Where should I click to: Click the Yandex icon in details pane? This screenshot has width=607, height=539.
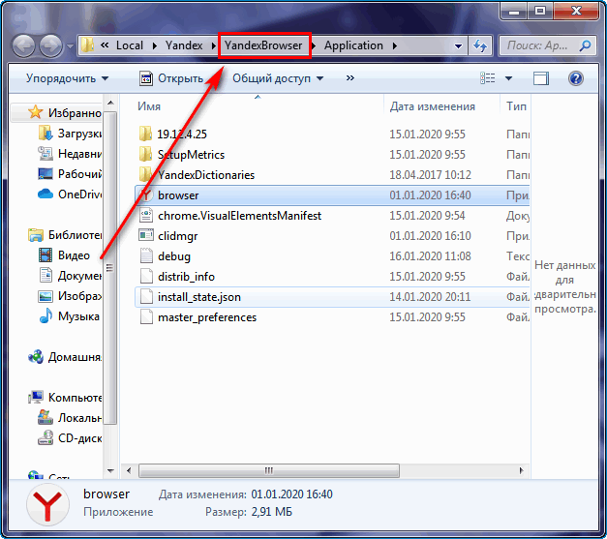[47, 504]
